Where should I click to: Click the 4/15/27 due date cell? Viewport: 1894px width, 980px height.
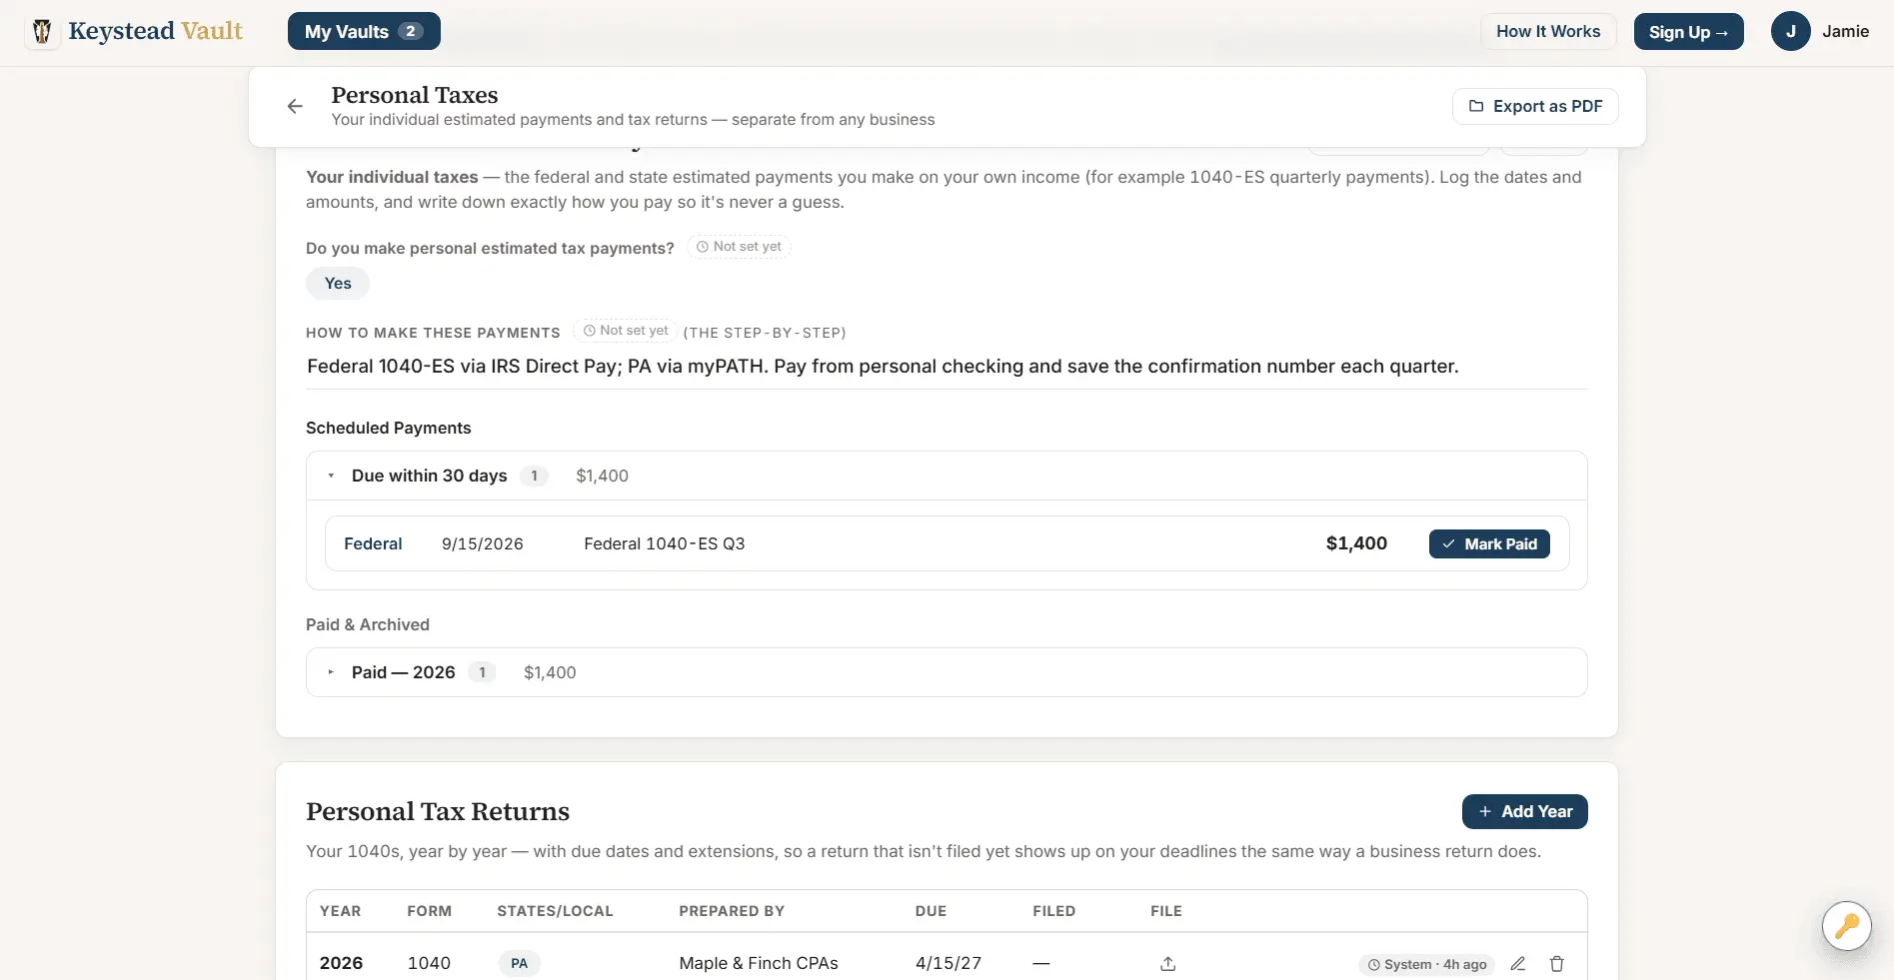click(x=948, y=964)
